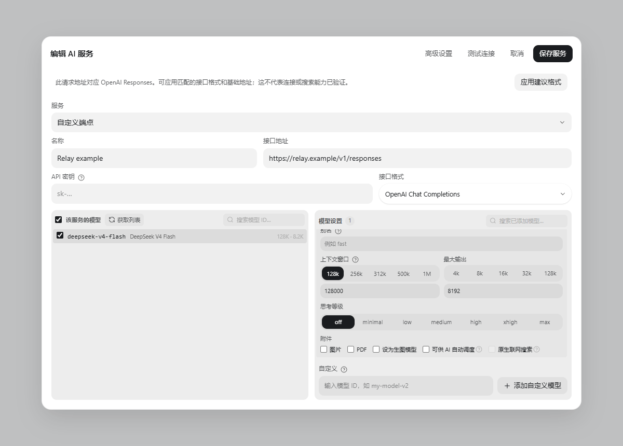
Task: Check the 原生联网搜索 checkbox
Action: click(x=492, y=350)
